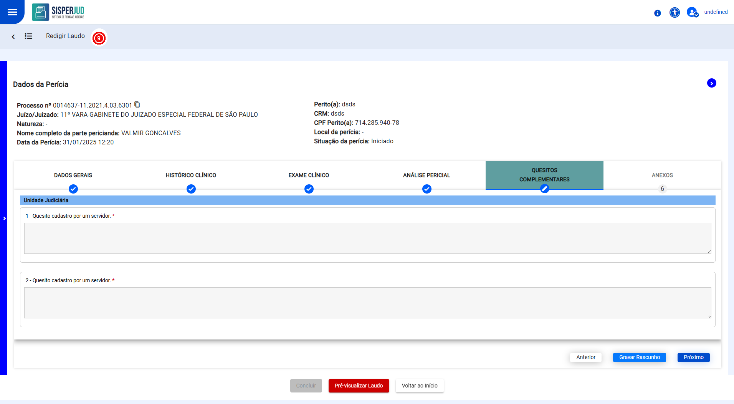Focus the answer field for quesito 1
Screen dimensions: 734x404
[x=367, y=238]
